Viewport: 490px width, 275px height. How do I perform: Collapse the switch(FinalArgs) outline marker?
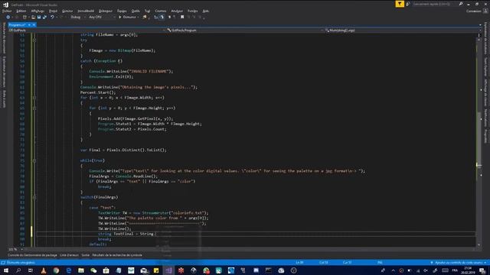click(34, 197)
